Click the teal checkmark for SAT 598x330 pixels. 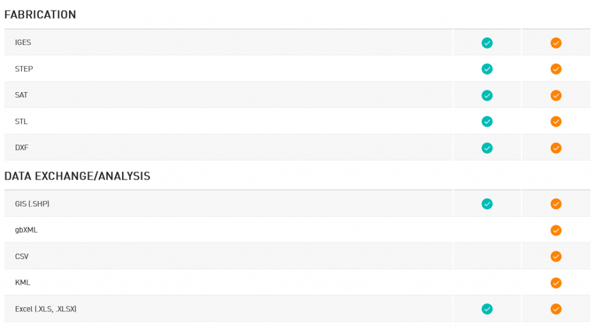coord(487,95)
